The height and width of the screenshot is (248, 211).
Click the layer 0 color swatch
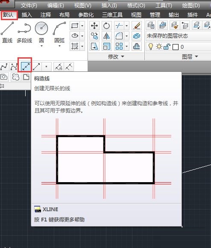(176, 47)
